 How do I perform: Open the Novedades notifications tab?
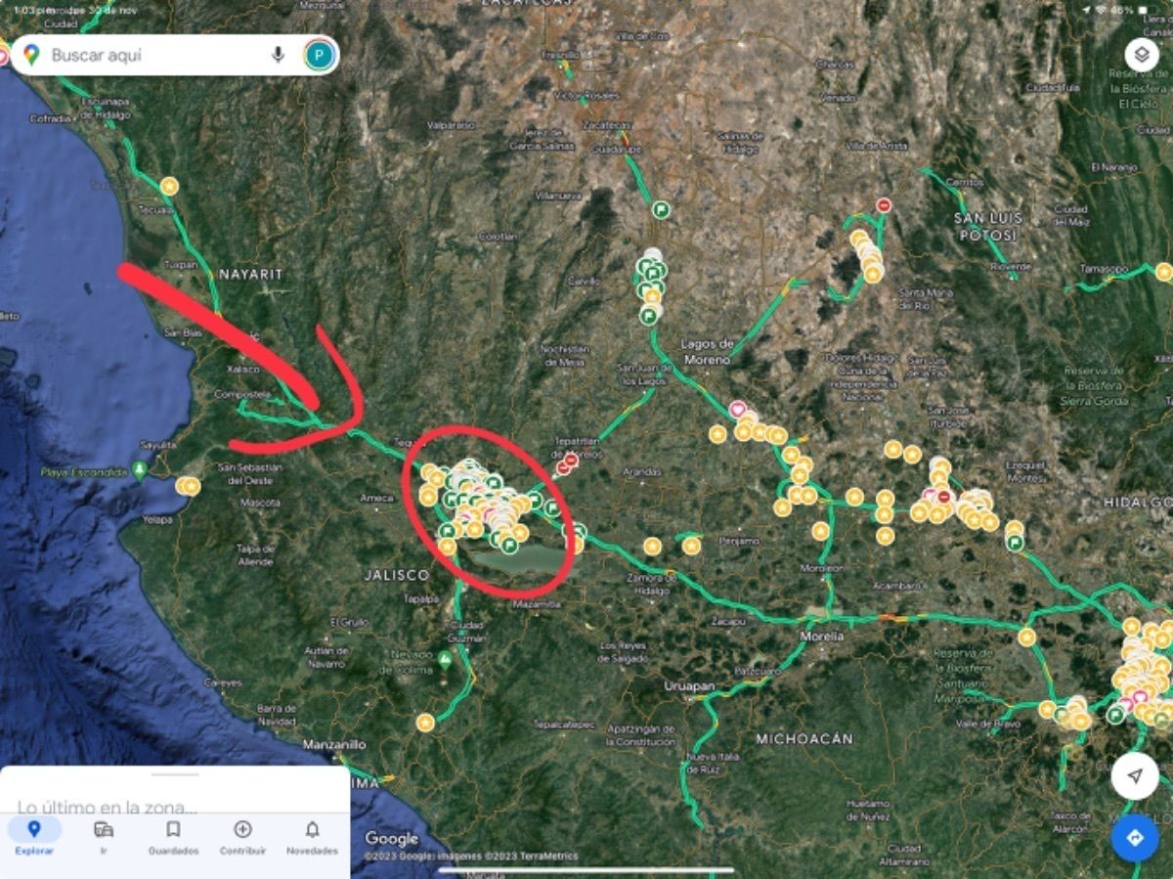[x=312, y=837]
